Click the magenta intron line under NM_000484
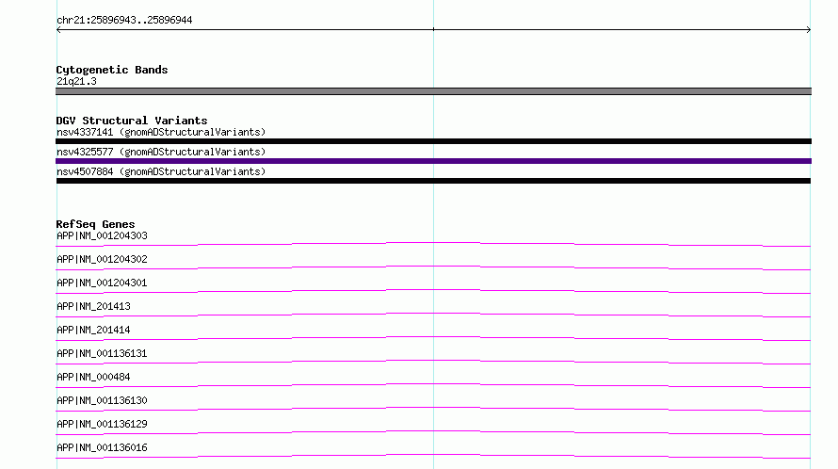The height and width of the screenshot is (469, 838). click(x=433, y=385)
